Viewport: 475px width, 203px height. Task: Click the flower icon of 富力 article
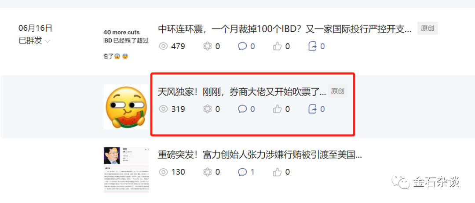pyautogui.click(x=207, y=172)
